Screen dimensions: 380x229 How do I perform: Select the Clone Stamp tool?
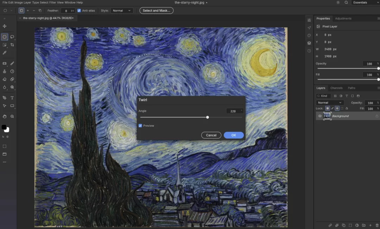point(4,71)
